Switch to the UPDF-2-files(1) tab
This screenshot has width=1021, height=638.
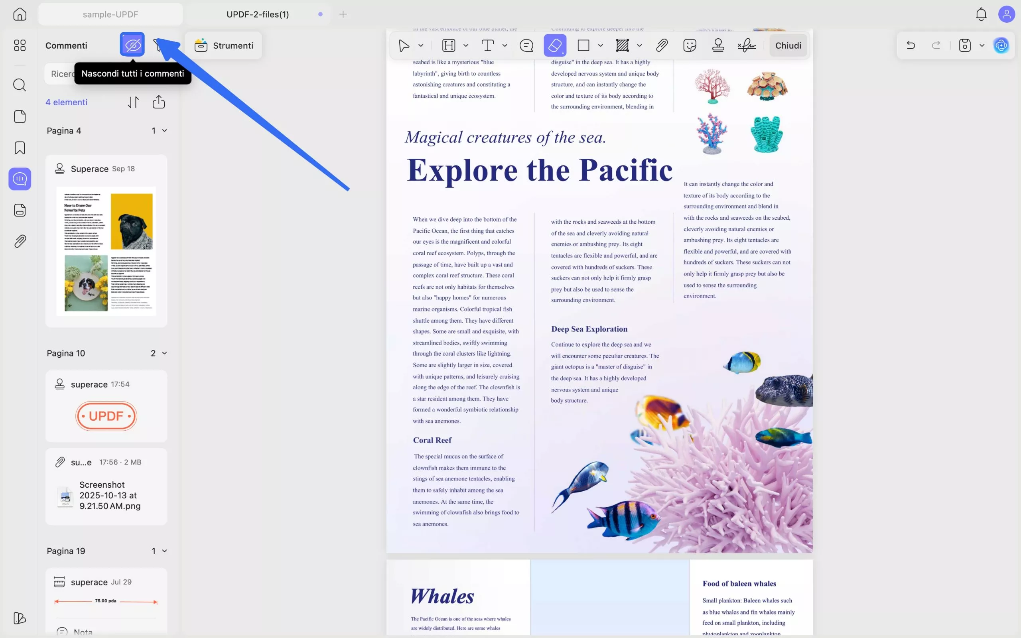click(x=257, y=14)
